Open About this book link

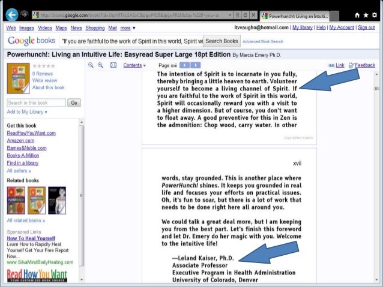49,87
